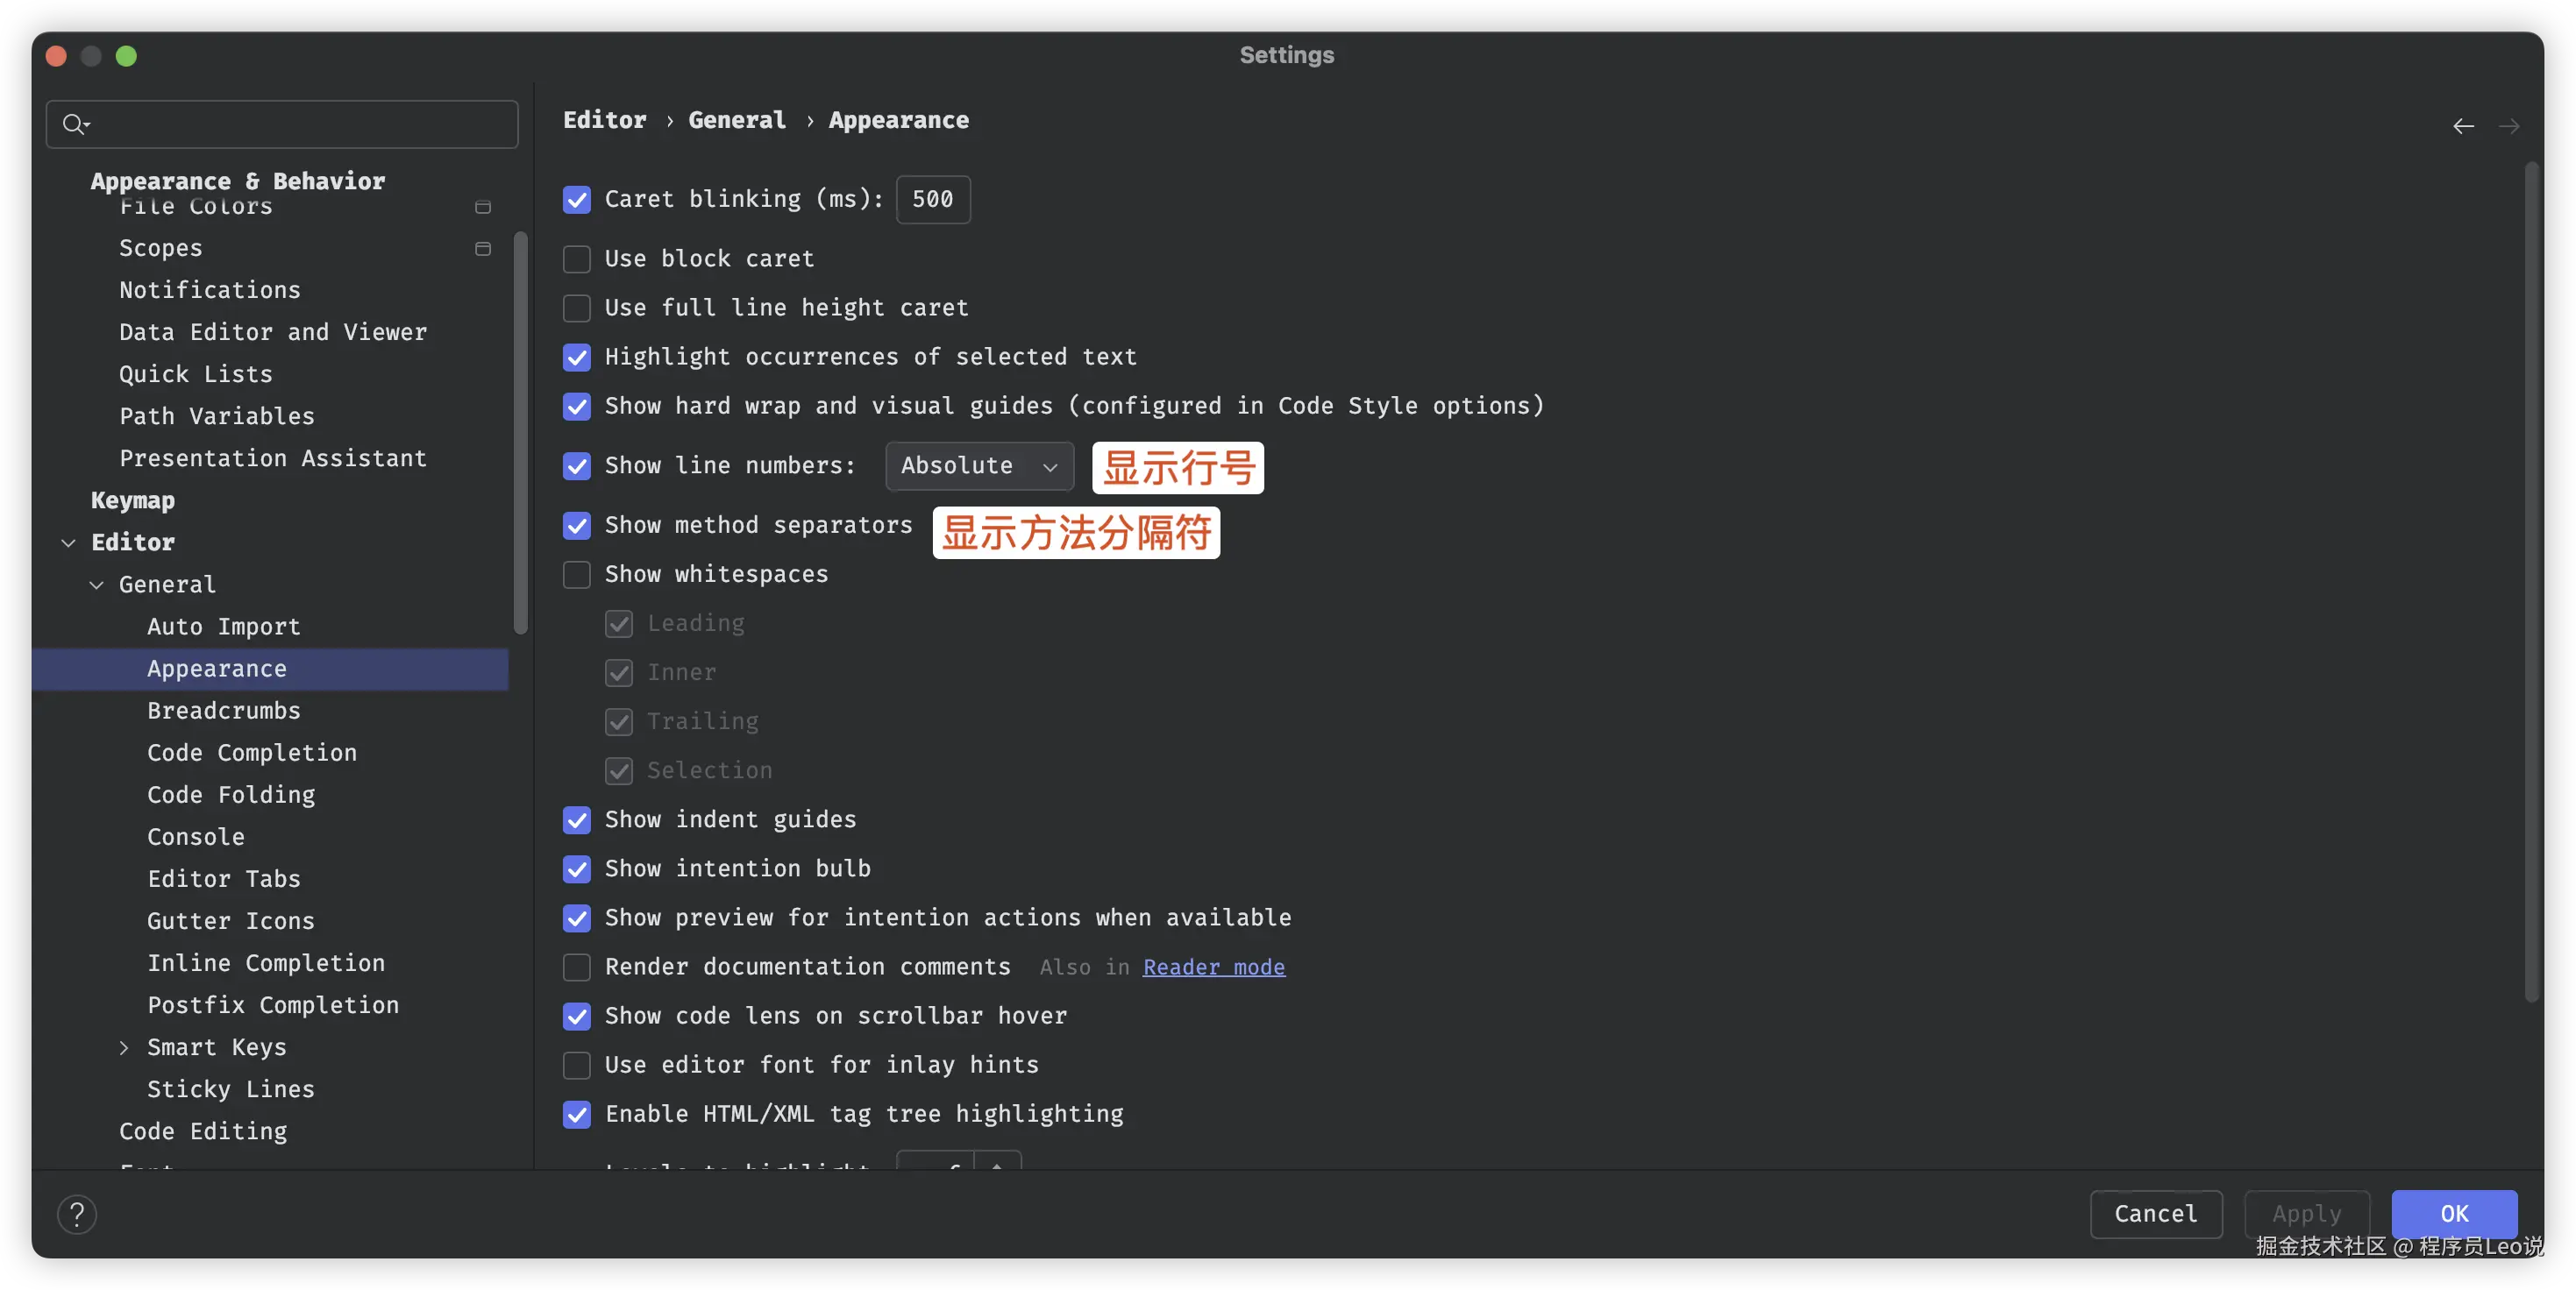Open Data Editor and Viewer settings
This screenshot has height=1290, width=2576.
coord(272,332)
